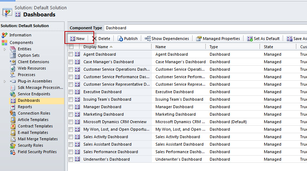Click the Agent Dashboard row icon

click(x=77, y=54)
